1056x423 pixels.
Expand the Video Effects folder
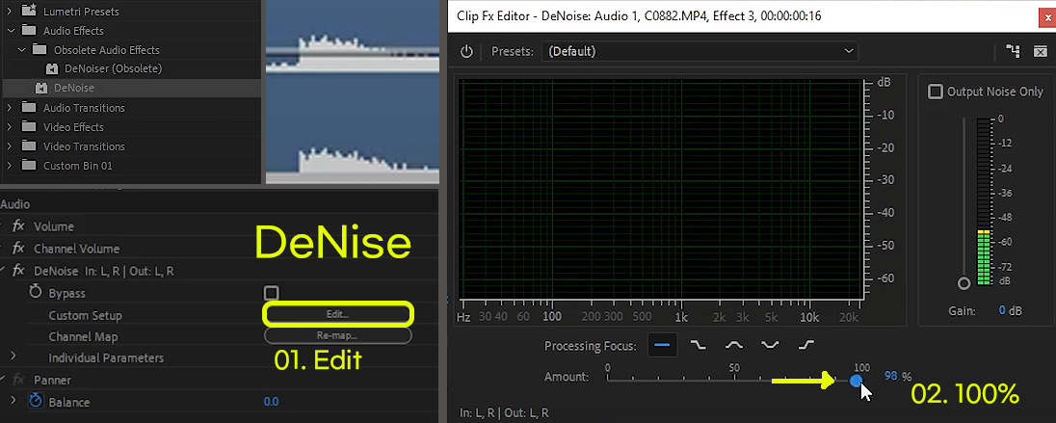click(x=10, y=127)
